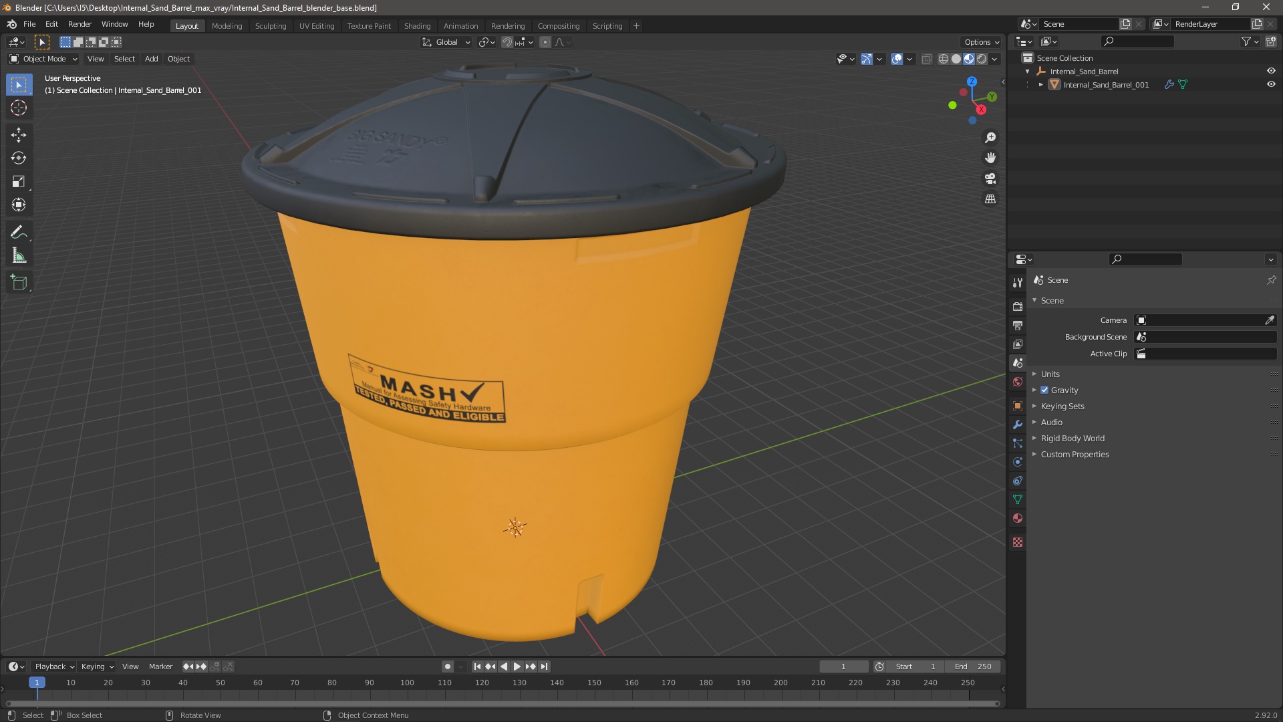Open the Playback dropdown in timeline
Viewport: 1283px width, 722px height.
tap(54, 667)
